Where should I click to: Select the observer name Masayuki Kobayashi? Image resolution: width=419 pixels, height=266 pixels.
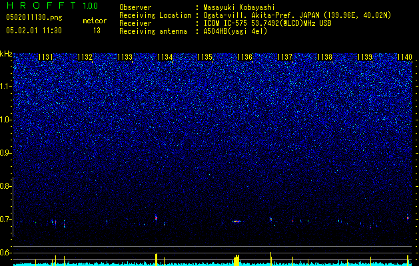[239, 7]
